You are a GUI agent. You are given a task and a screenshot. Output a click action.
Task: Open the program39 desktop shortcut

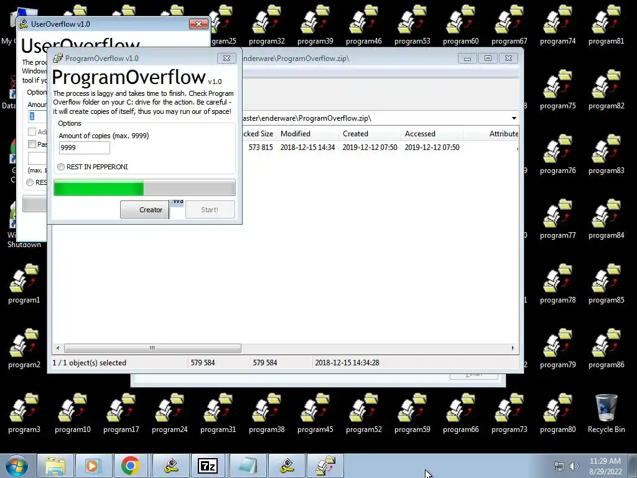coord(315,25)
